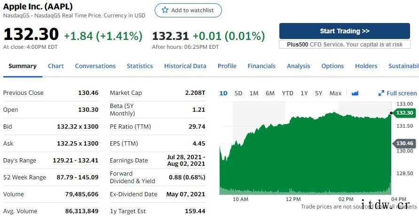
Task: Open the Chart tab
Action: pyautogui.click(x=56, y=66)
